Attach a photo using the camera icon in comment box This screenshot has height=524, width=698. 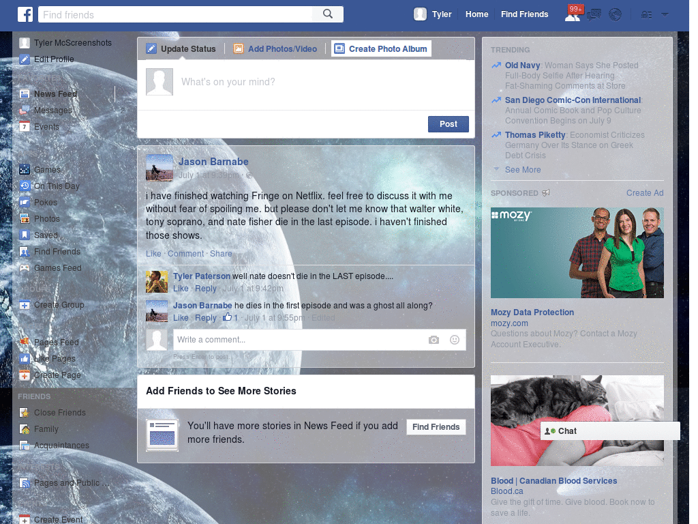(x=434, y=339)
